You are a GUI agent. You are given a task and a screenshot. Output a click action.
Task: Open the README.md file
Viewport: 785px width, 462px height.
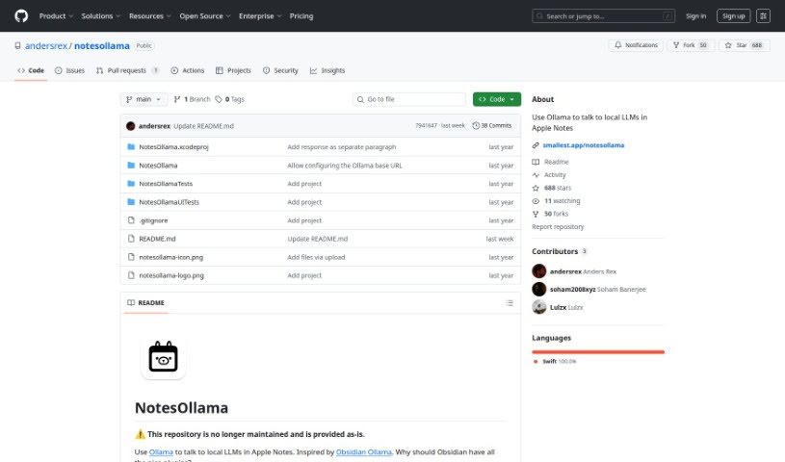[x=157, y=239]
